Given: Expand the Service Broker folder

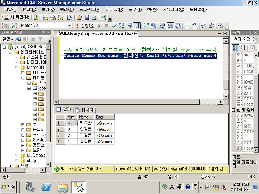Looking at the screenshot, I should pos(23,140).
